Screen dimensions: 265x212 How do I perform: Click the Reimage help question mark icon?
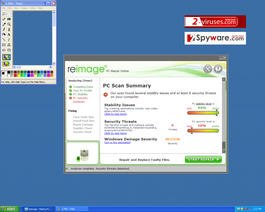[218, 69]
